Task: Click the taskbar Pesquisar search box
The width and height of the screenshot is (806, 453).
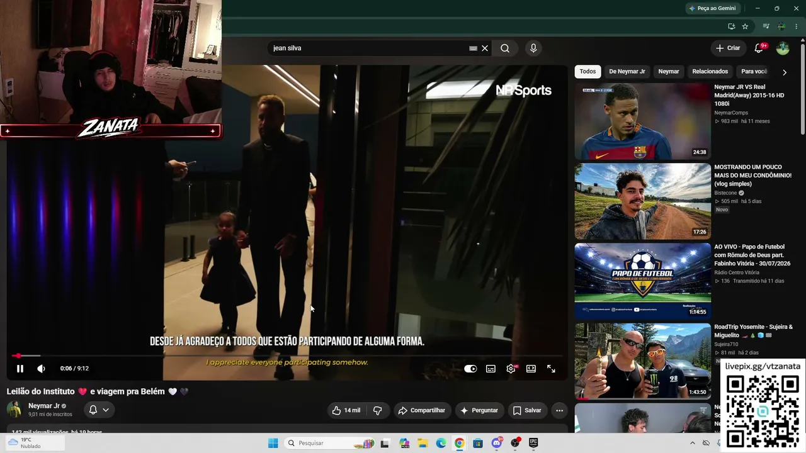Action: point(329,443)
